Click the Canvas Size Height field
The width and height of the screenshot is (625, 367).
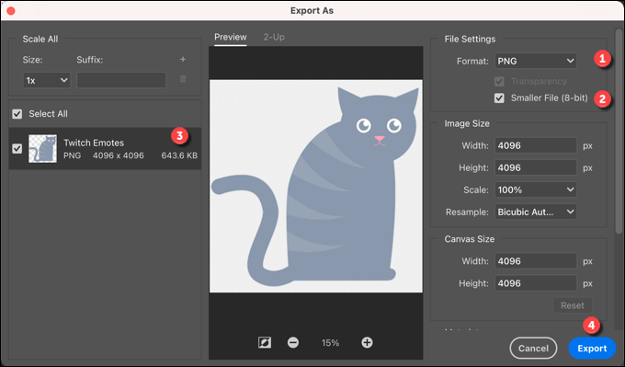click(x=536, y=283)
